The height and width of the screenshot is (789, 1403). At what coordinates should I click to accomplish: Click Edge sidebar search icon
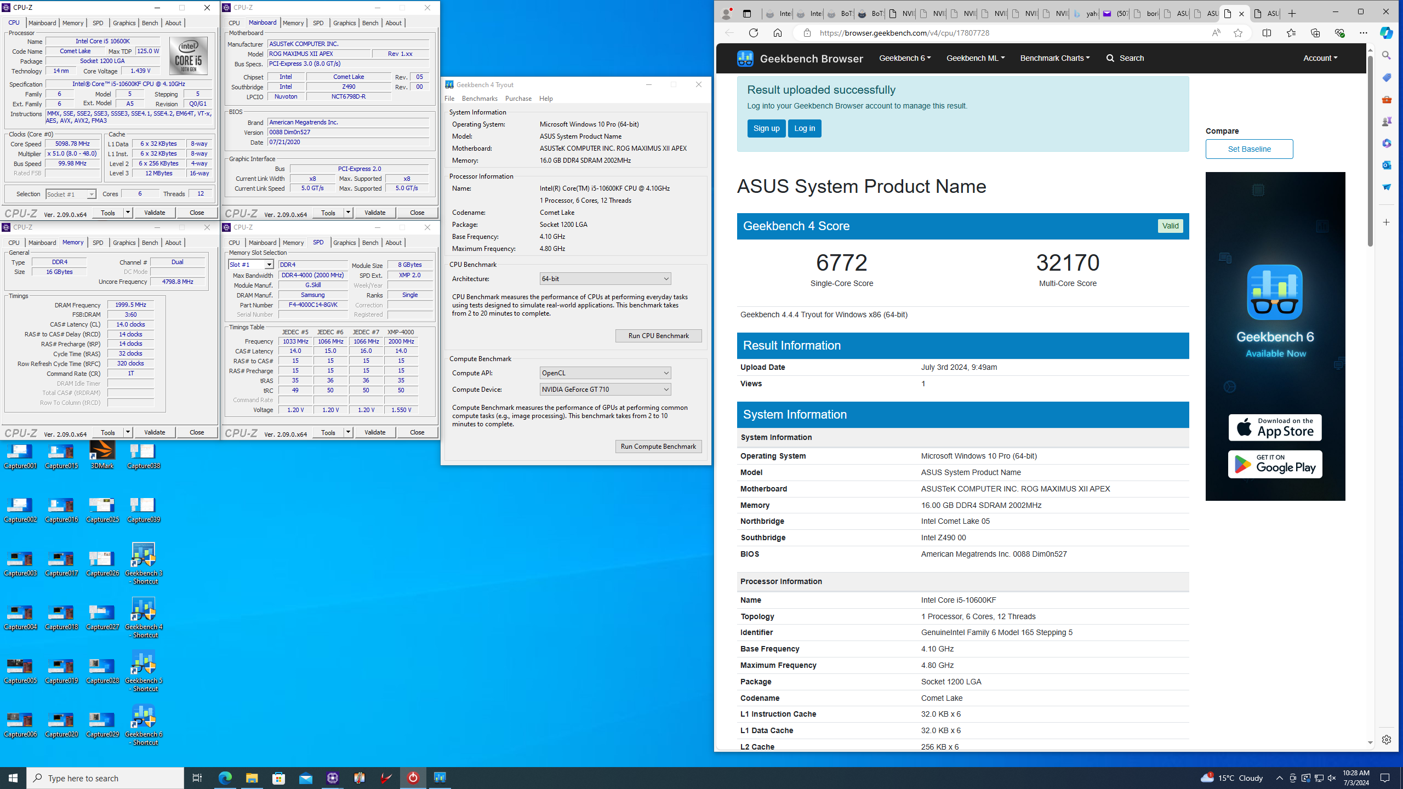click(x=1387, y=55)
